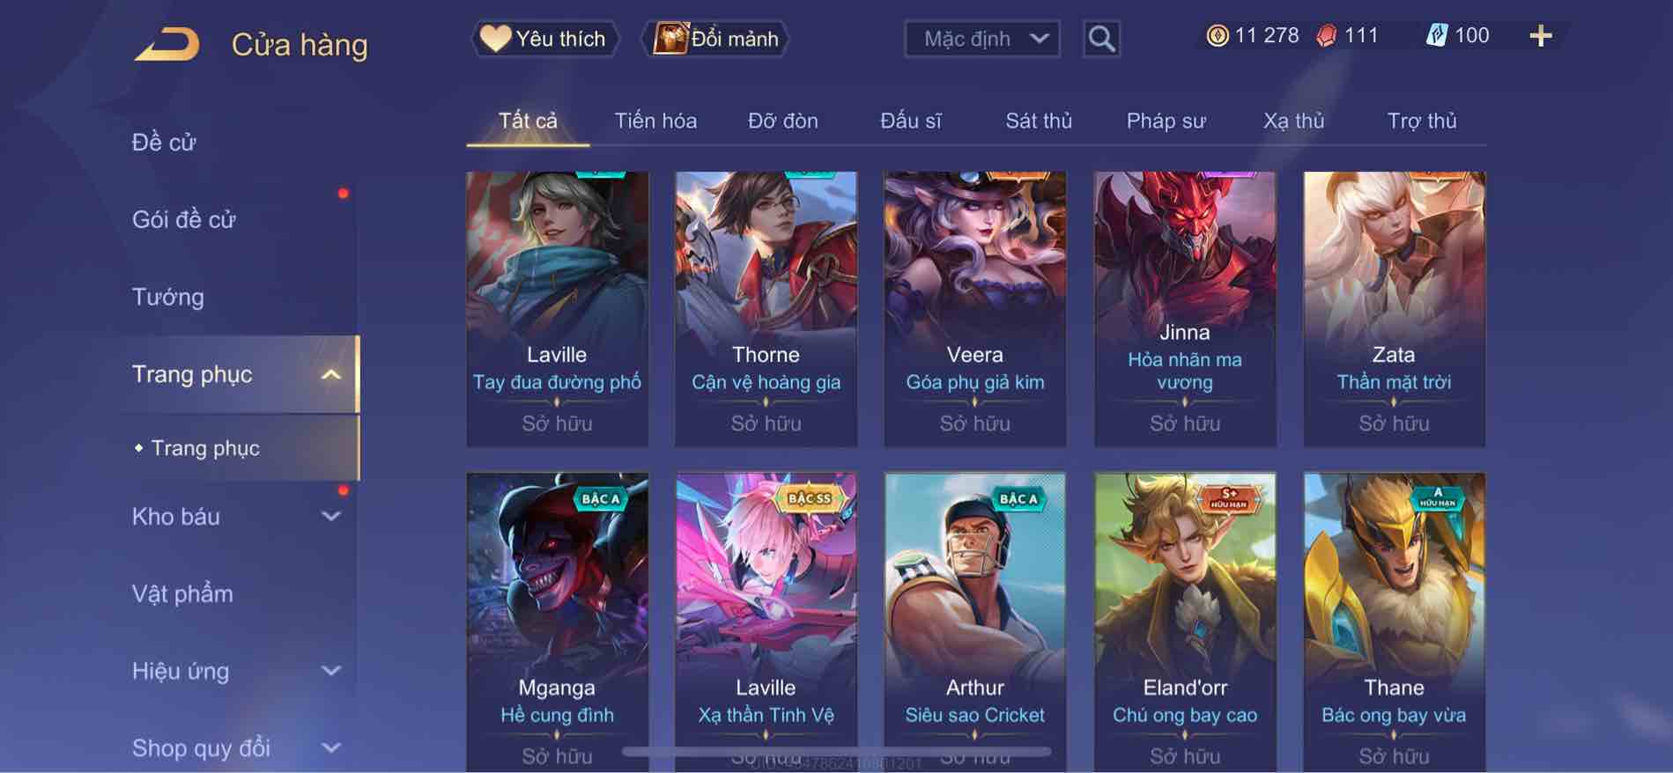1673x773 pixels.
Task: Select Mganga Hề cung đình skin card
Action: 557,622
